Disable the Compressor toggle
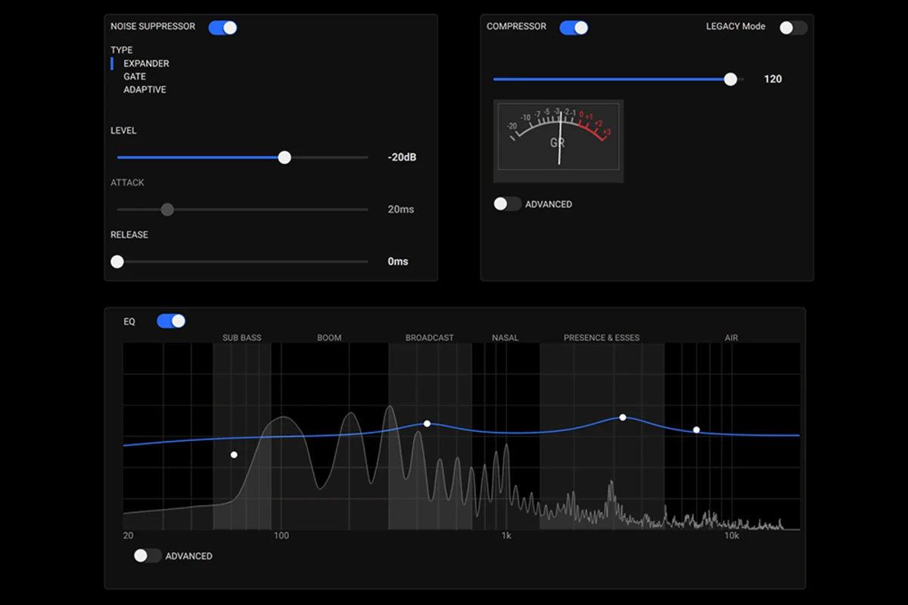This screenshot has height=605, width=908. [x=574, y=27]
